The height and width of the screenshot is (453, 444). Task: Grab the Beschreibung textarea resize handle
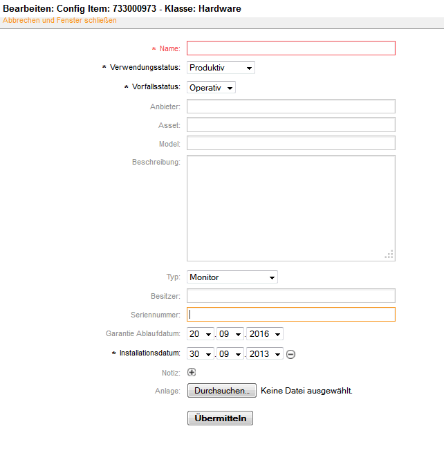tap(389, 255)
